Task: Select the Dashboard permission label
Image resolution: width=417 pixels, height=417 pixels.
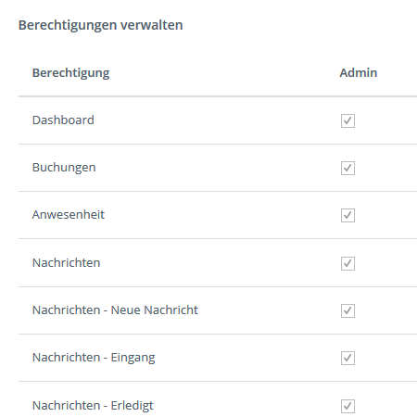Action: [63, 120]
